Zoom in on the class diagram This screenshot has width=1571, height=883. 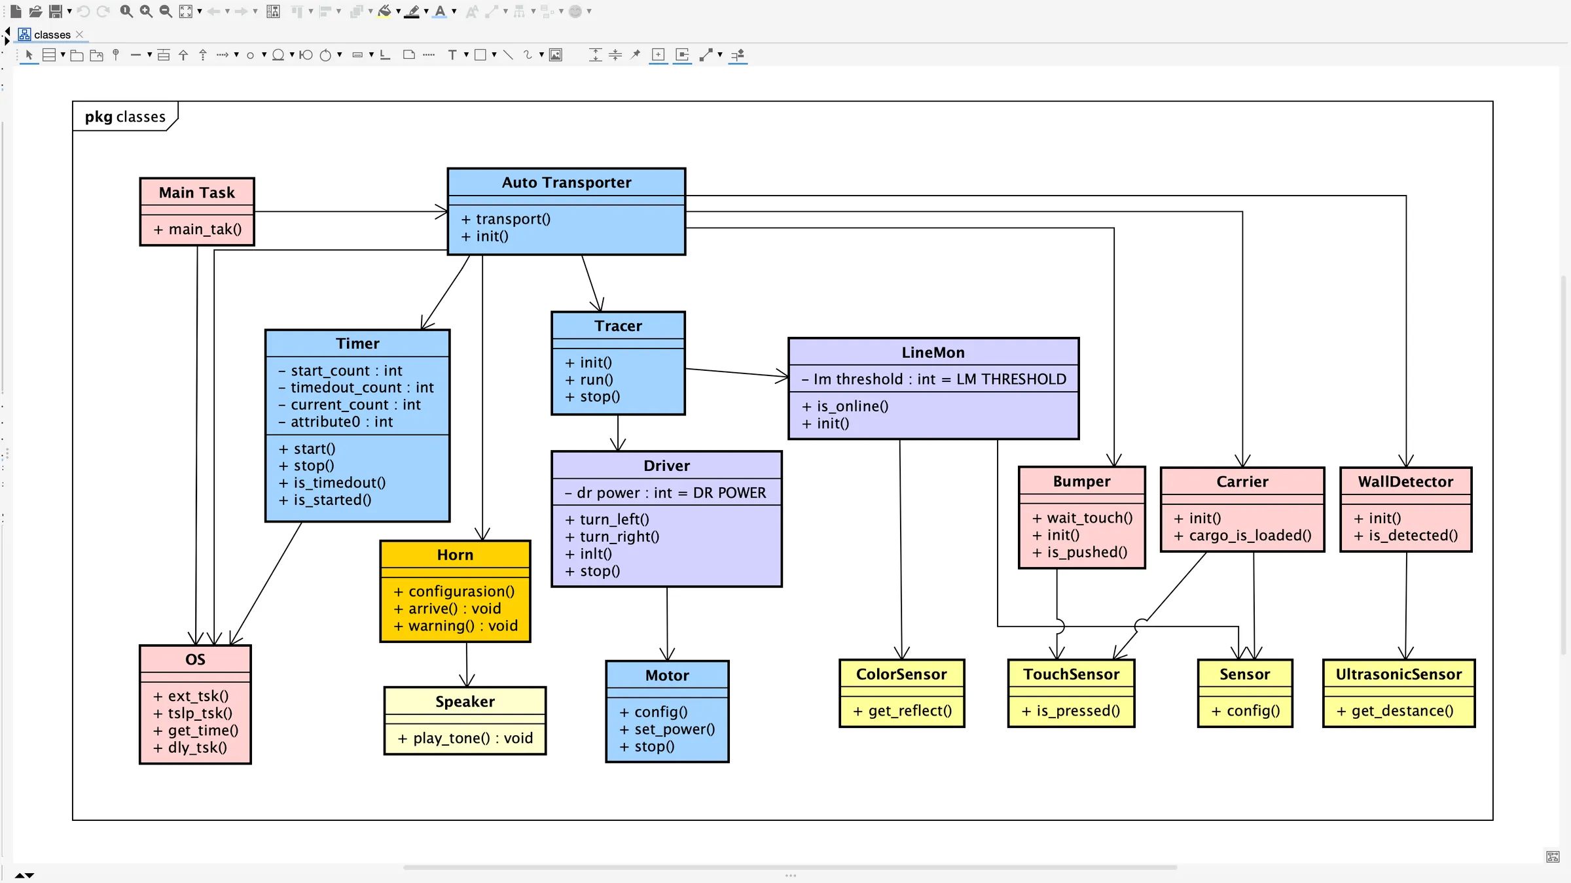[x=145, y=11]
